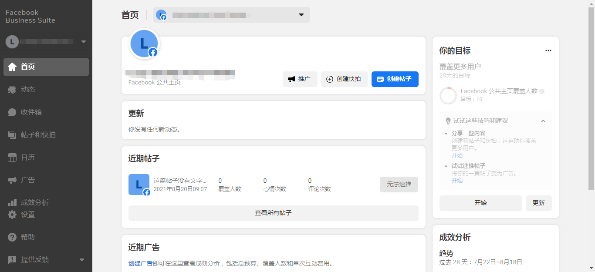Screen dimensions: 595x272
Task: Expand the 提供反馈 dropdown arrow
Action: (81, 260)
